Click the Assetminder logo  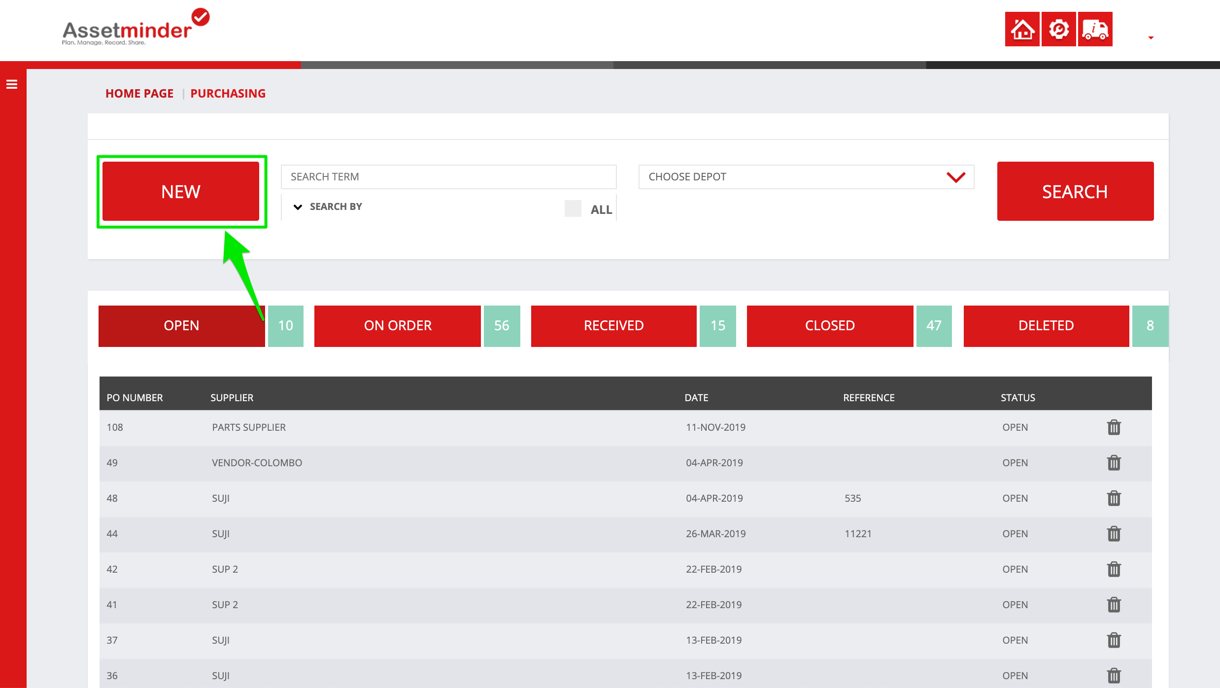coord(136,27)
